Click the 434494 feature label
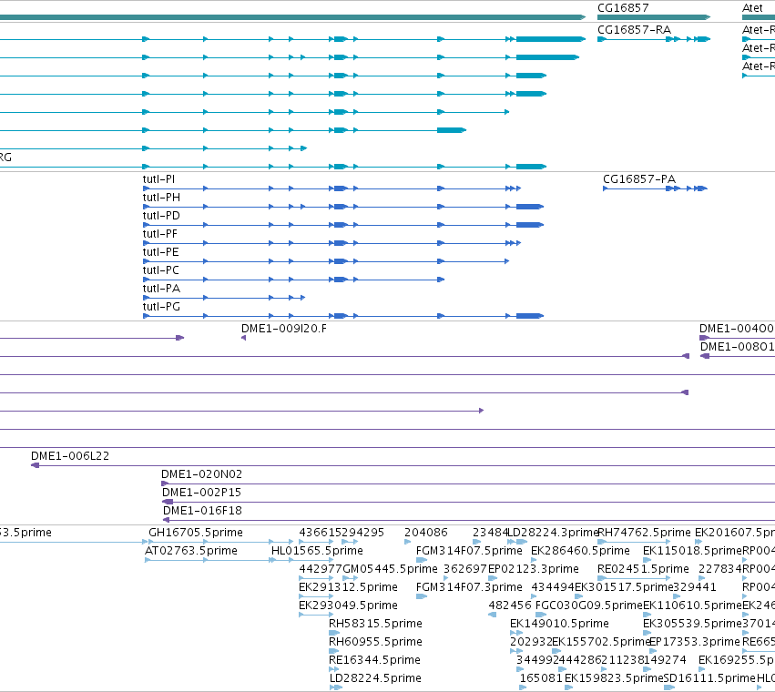Viewport: 775px width, 692px height. (553, 587)
